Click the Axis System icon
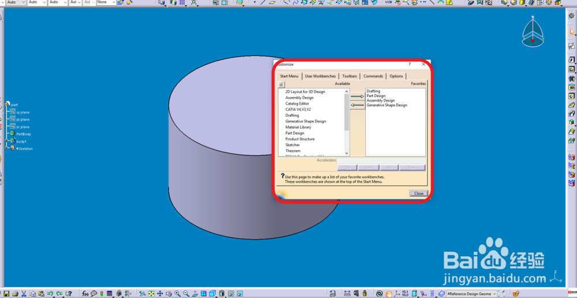The width and height of the screenshot is (577, 298). tap(397, 293)
